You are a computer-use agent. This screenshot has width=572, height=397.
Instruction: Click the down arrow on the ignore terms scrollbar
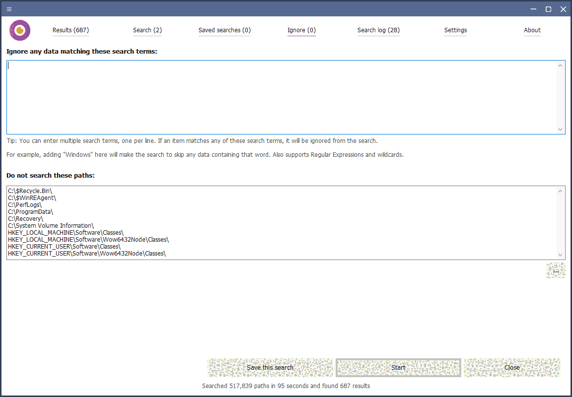pyautogui.click(x=561, y=130)
